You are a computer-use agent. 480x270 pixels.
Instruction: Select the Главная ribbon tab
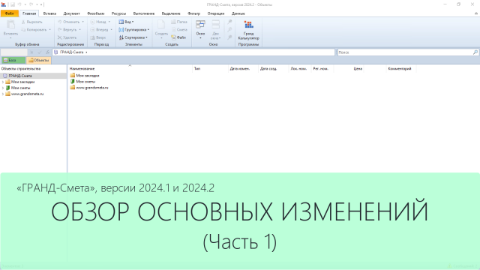(29, 13)
